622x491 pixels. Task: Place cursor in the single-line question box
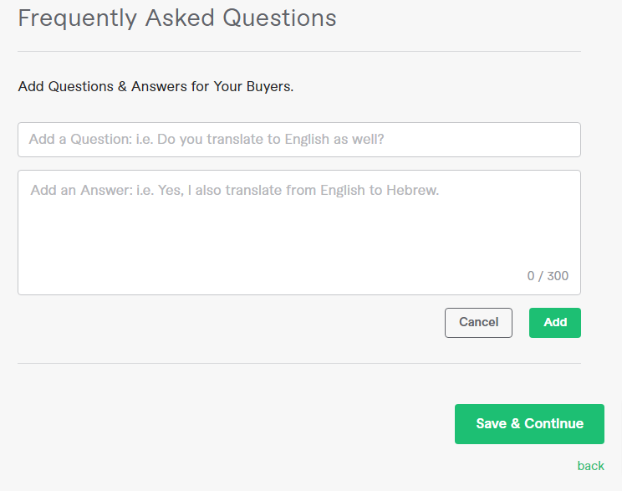coord(299,140)
